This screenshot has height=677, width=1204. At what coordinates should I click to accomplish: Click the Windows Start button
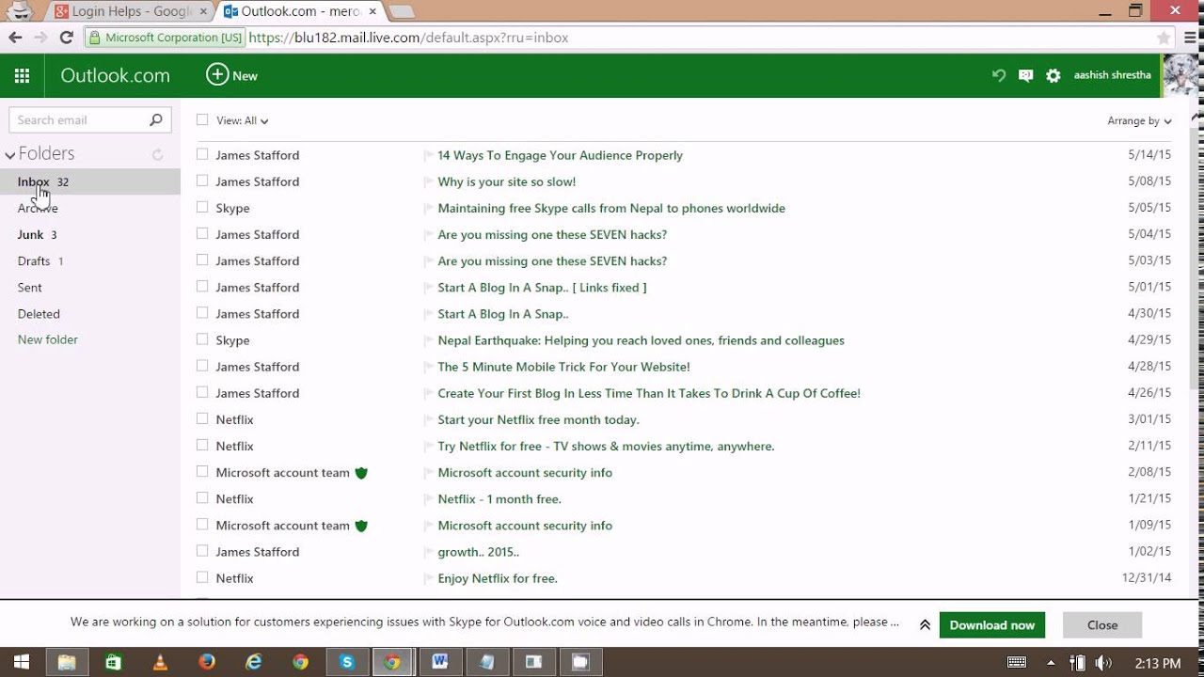22,662
